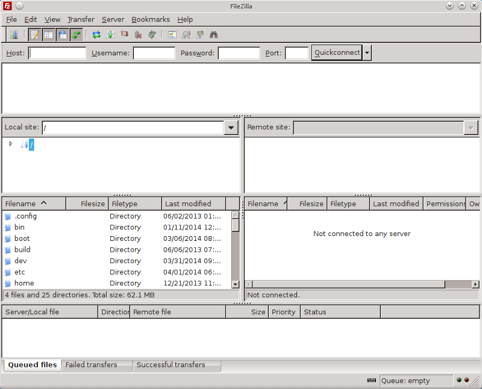This screenshot has height=389, width=482.
Task: Click local file list scrollbar thumb
Action: coord(236,225)
